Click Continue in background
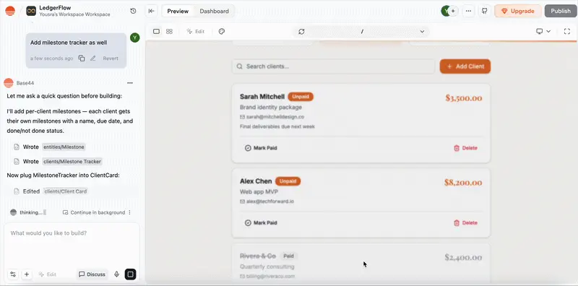This screenshot has height=286, width=578. click(x=95, y=212)
